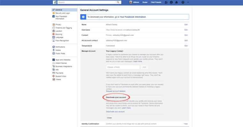The height and width of the screenshot is (127, 243).
Task: Edit the Name row
Action: pyautogui.click(x=186, y=25)
